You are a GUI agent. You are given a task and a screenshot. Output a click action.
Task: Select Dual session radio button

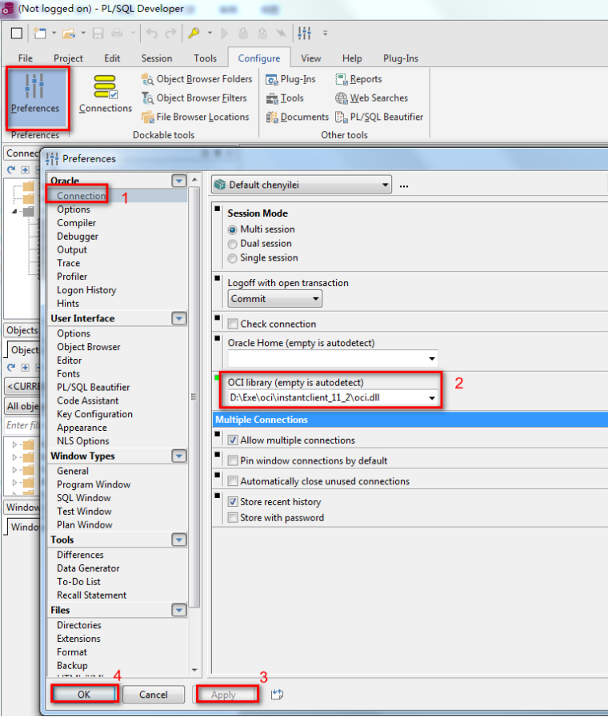pyautogui.click(x=233, y=244)
